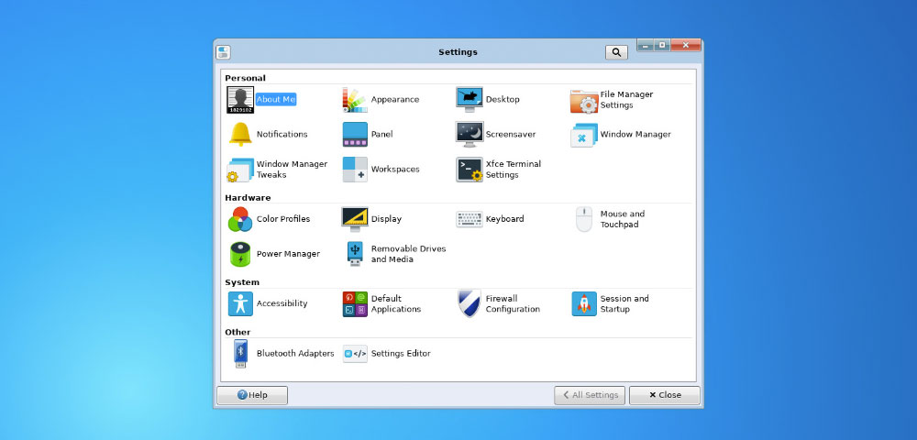Click the "Color Profiles" label text
Viewport: 917px width, 440px height.
(x=283, y=219)
